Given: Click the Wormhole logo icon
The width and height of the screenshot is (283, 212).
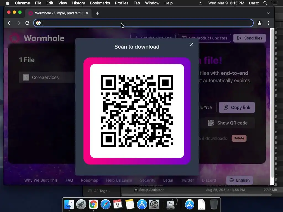Looking at the screenshot, I should pyautogui.click(x=14, y=38).
